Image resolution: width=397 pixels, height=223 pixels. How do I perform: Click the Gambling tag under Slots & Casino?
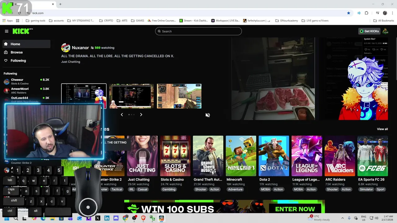[x=169, y=189]
